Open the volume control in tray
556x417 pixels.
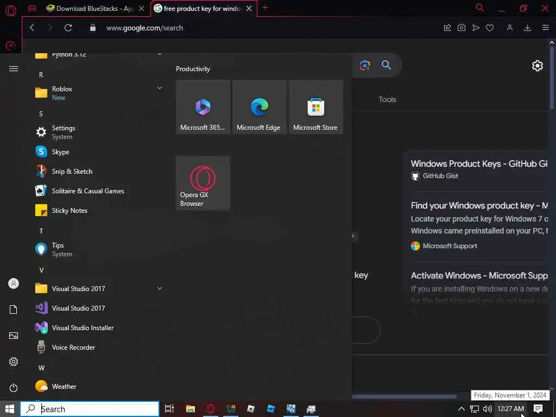tap(488, 409)
